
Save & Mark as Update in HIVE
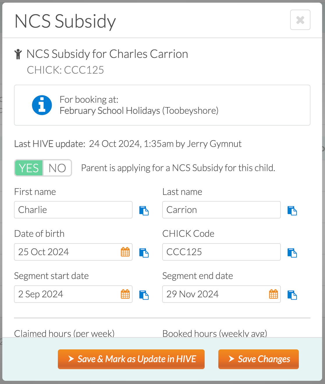(131, 359)
